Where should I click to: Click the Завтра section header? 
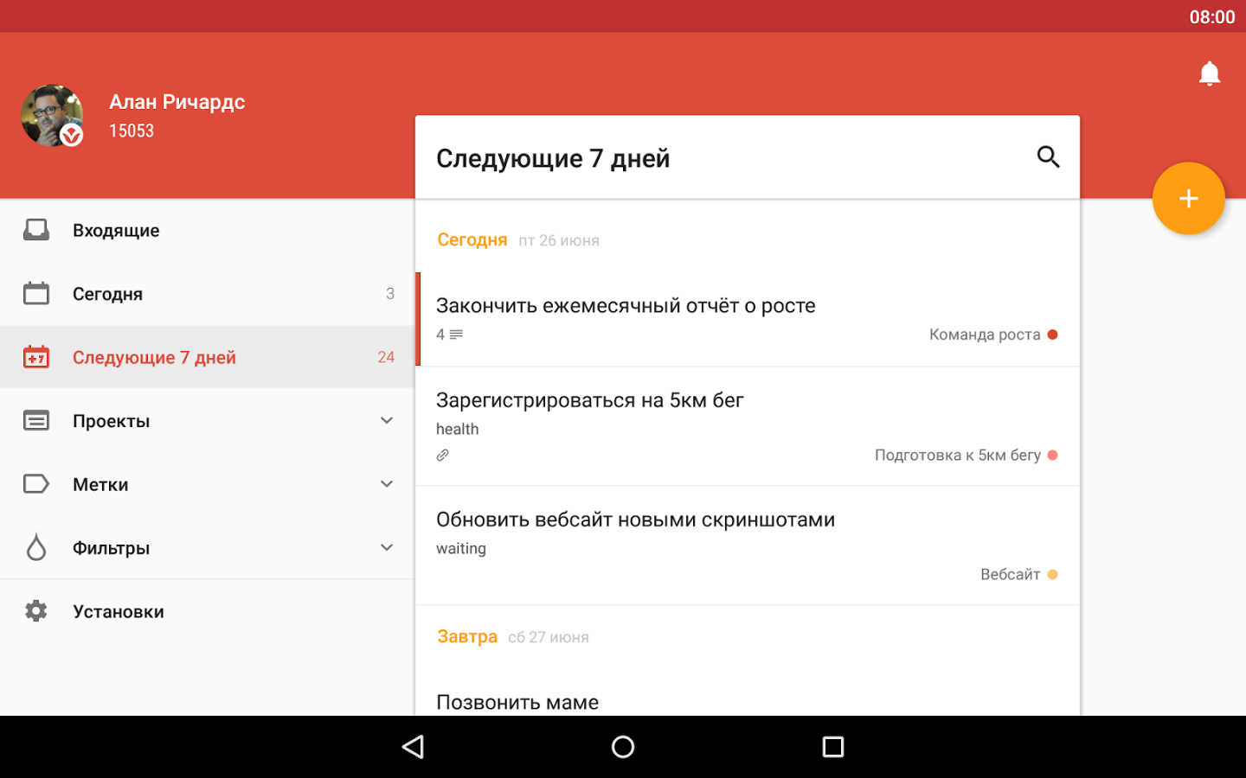(467, 636)
